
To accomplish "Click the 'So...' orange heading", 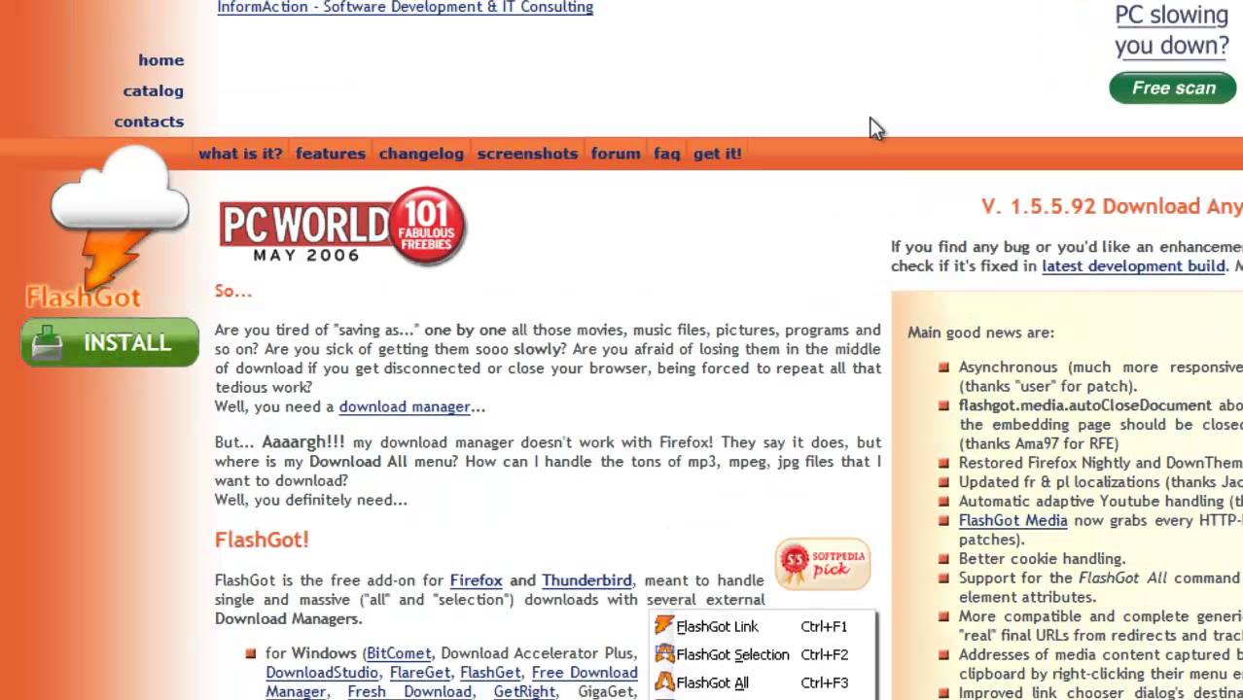I will 233,291.
